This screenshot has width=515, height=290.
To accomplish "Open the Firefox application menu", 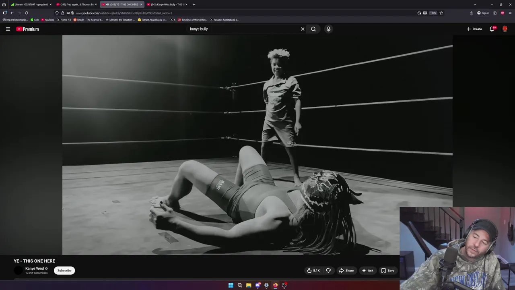I will pos(510,13).
